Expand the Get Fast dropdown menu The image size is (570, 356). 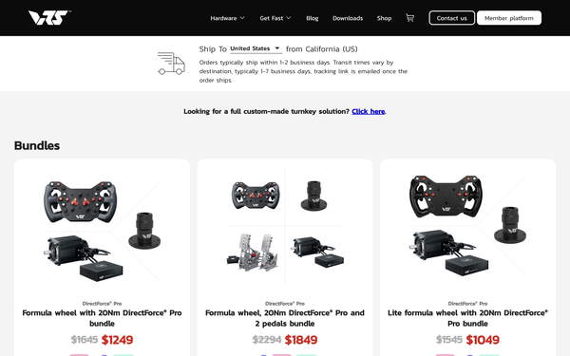tap(275, 18)
